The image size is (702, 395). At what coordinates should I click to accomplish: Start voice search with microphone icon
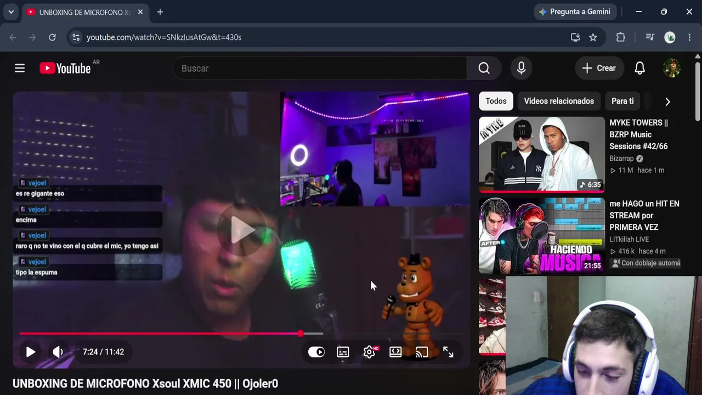pos(521,68)
